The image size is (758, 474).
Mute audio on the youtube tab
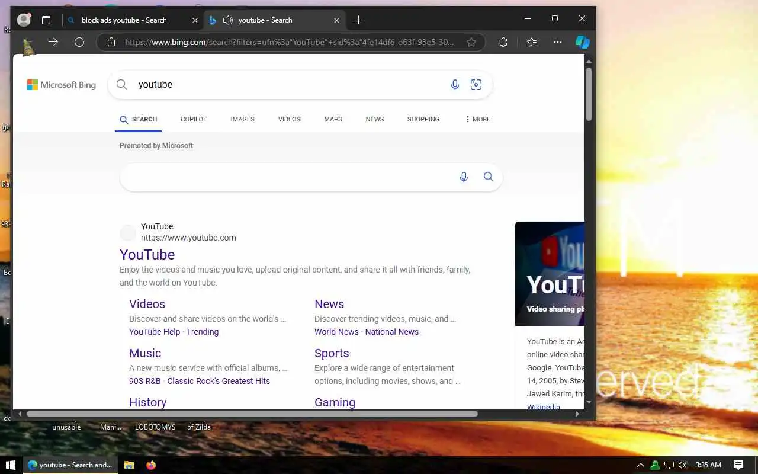[228, 20]
